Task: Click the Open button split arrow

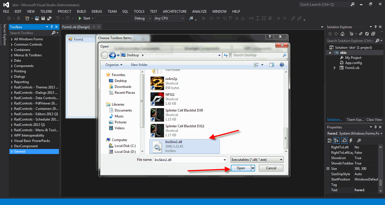Action: click(x=253, y=168)
